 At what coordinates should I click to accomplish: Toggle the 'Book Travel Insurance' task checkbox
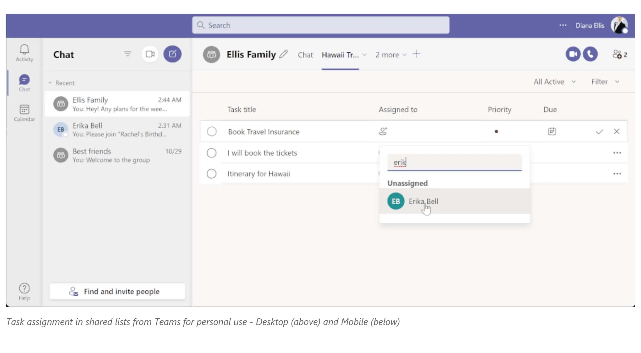coord(212,131)
